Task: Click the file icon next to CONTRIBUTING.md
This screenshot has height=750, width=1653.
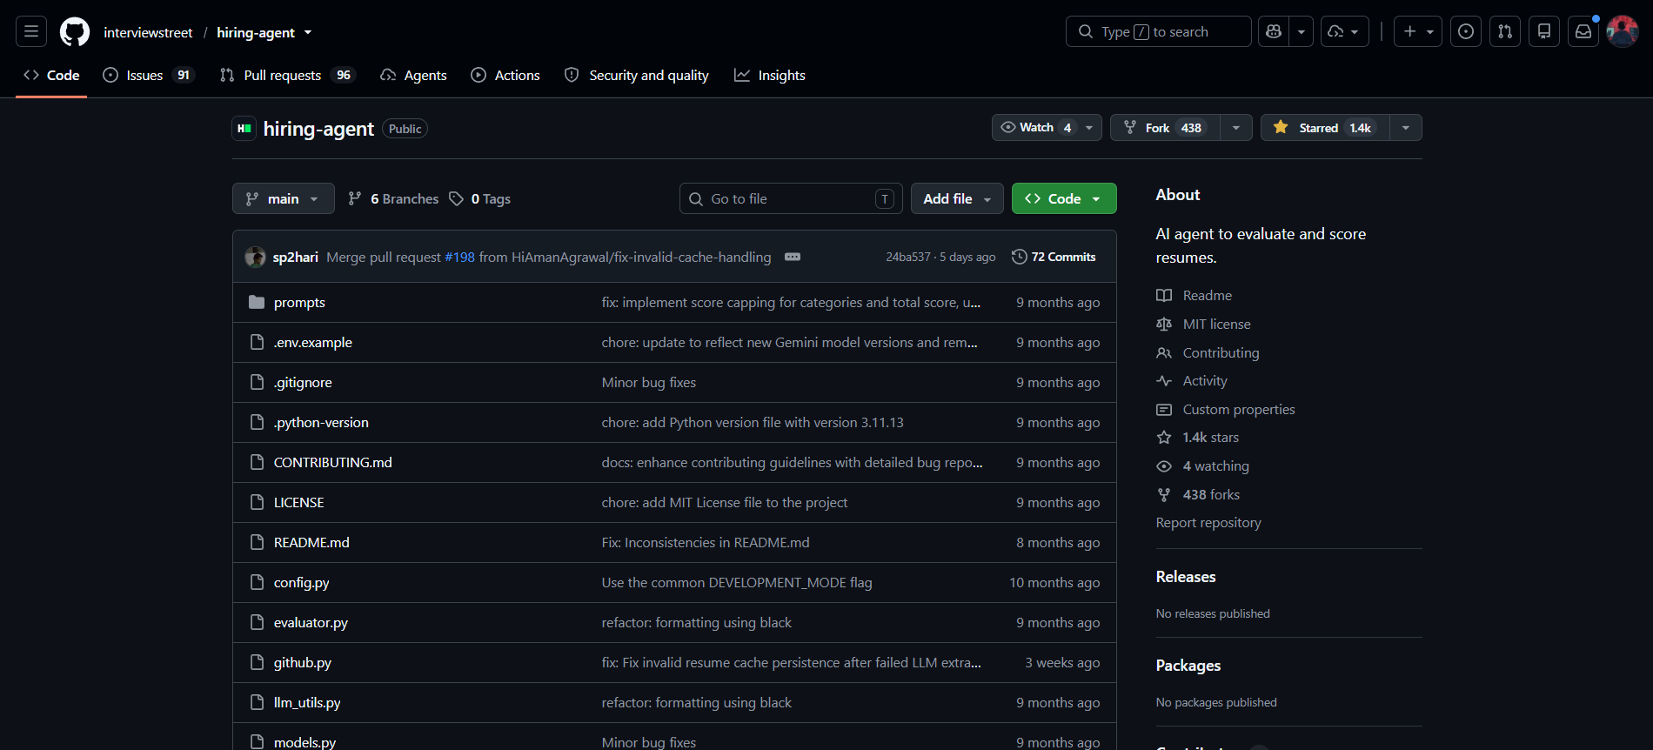Action: (257, 463)
